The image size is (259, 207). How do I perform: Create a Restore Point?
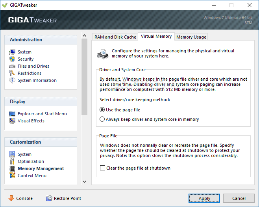tap(67, 198)
